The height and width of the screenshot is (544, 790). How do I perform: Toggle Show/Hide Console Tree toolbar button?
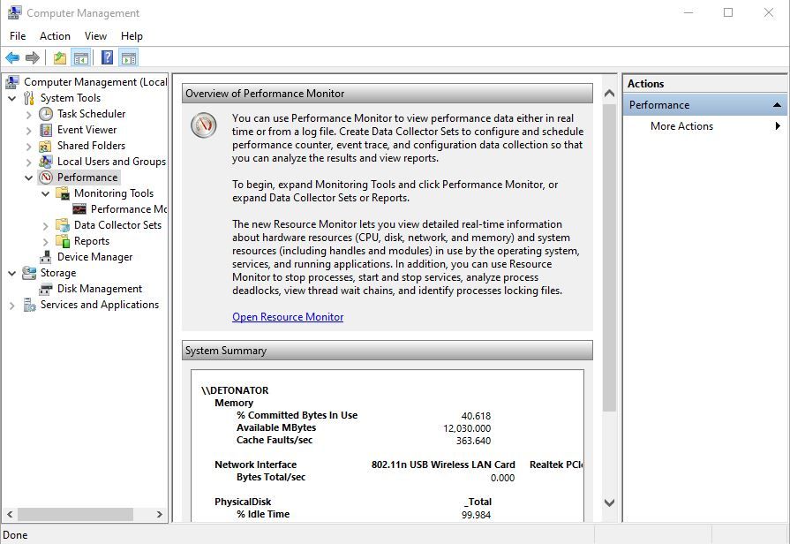tap(80, 58)
